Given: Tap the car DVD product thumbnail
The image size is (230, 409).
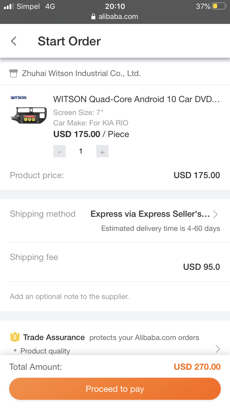Looking at the screenshot, I should [29, 115].
